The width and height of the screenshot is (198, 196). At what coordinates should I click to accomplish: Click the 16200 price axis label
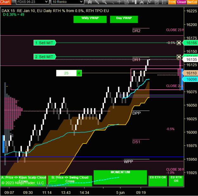click(x=192, y=24)
